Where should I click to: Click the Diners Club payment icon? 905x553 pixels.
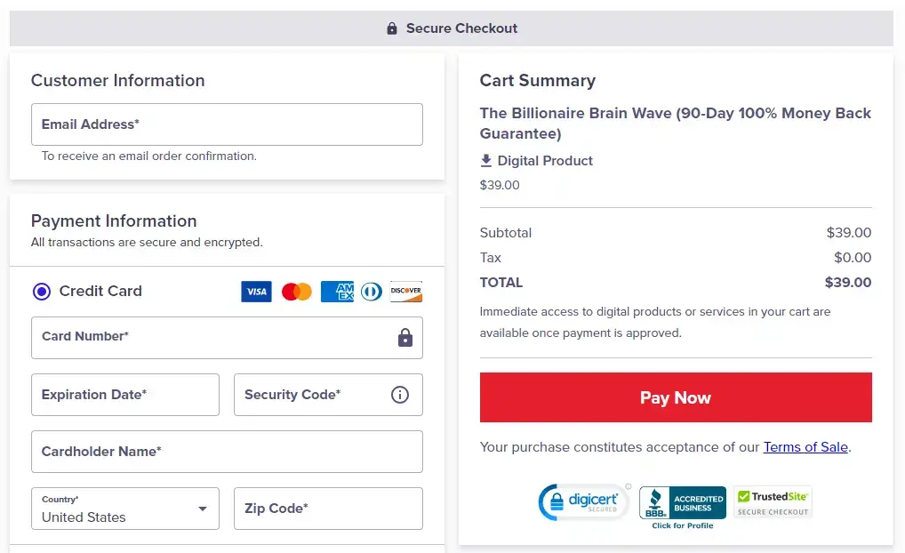coord(371,291)
